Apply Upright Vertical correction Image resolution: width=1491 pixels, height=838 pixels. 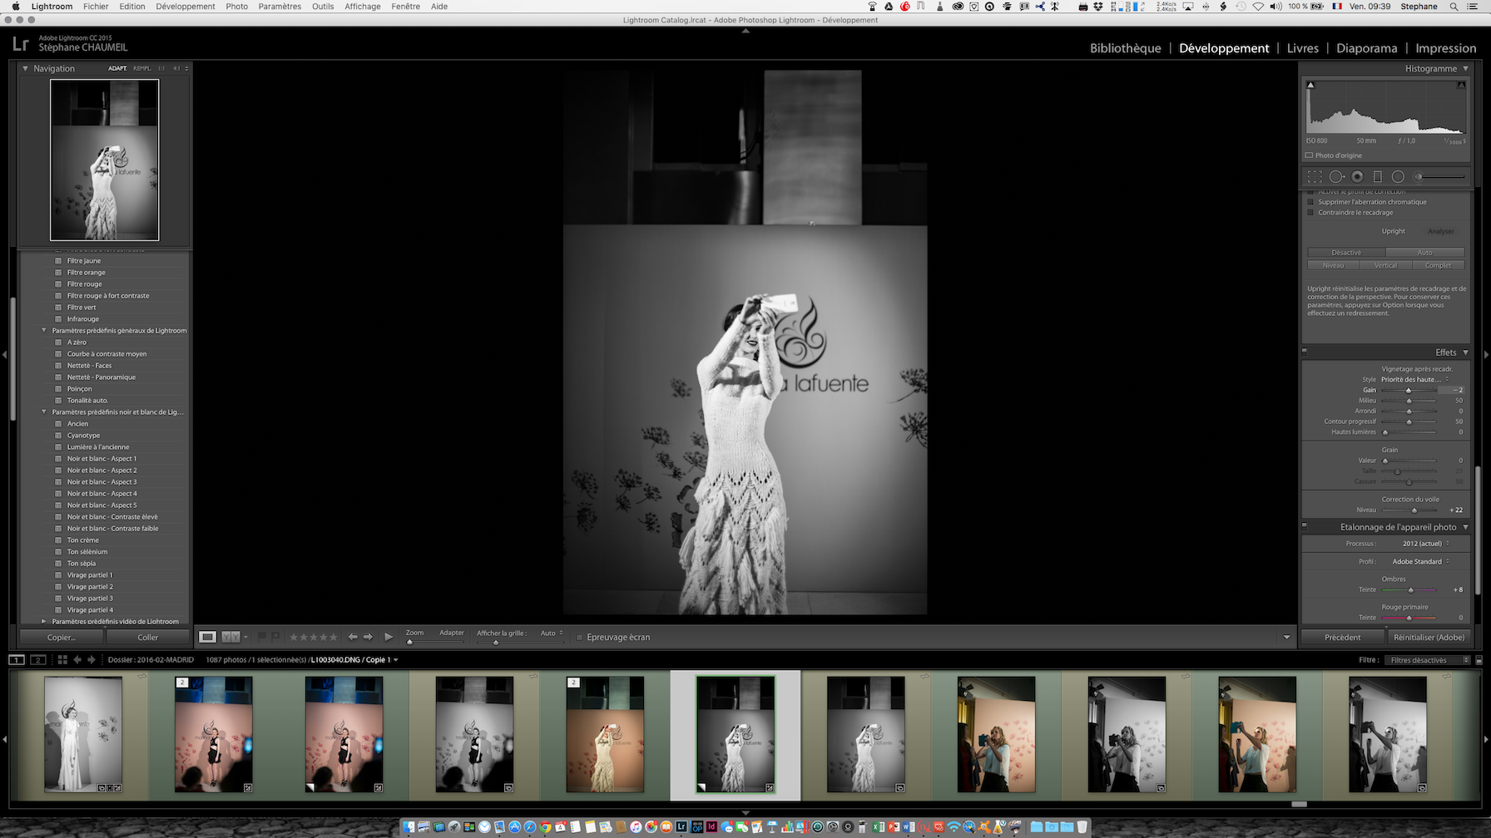pos(1386,265)
